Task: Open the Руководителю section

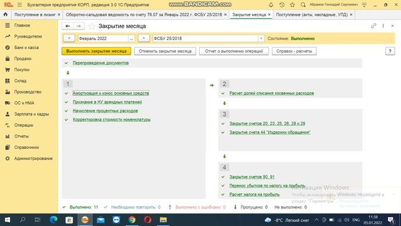Action: [x=28, y=36]
